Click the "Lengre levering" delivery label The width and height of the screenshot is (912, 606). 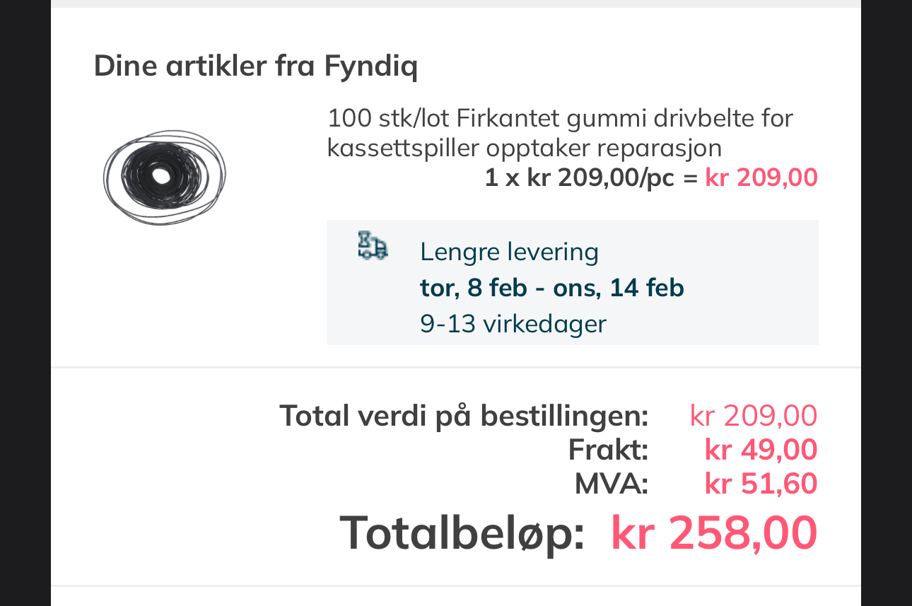(x=509, y=251)
